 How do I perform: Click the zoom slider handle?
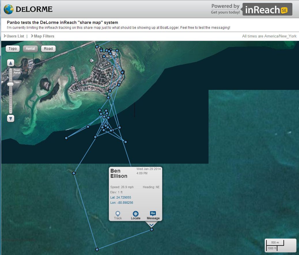coord(10,84)
